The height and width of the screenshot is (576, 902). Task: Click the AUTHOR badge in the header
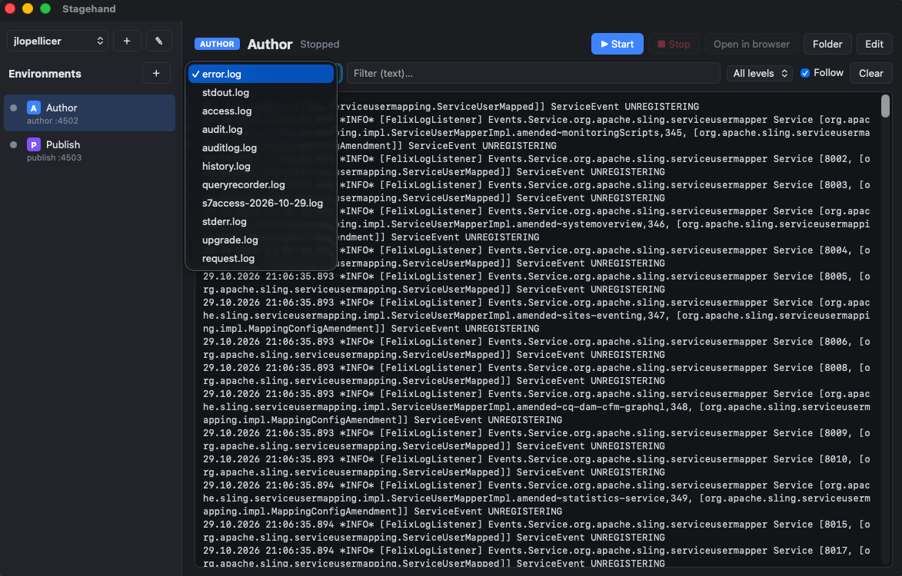217,45
